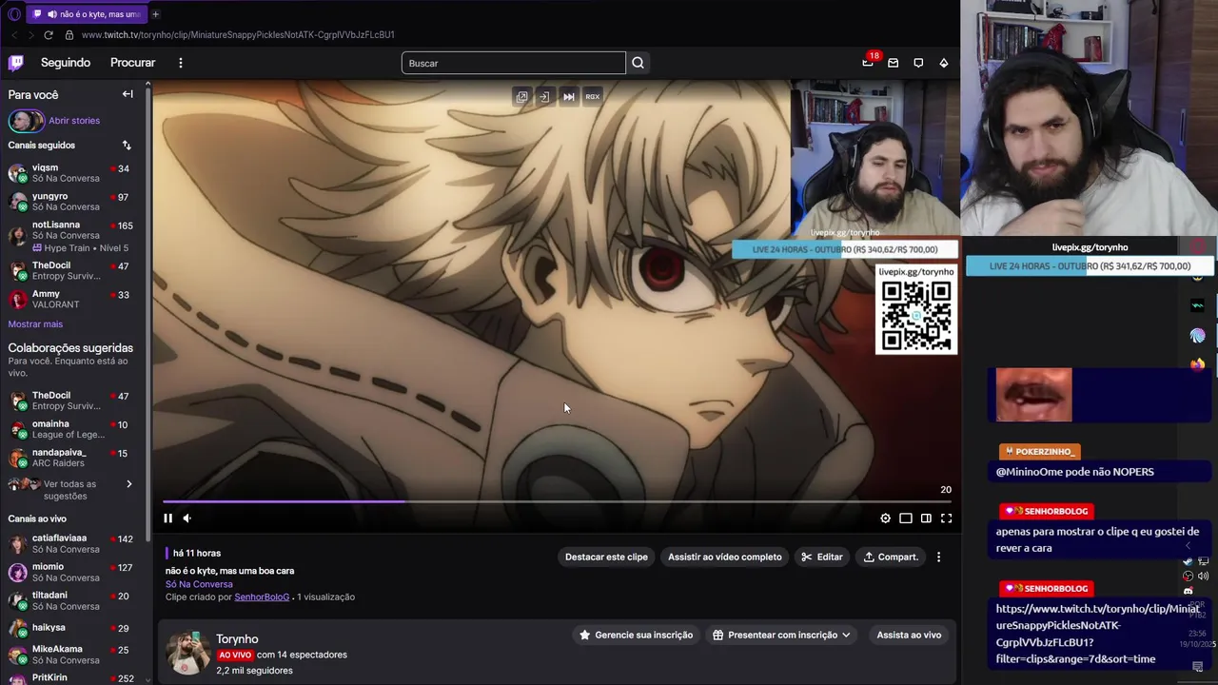This screenshot has height=685, width=1218.
Task: Click Destacar este clipe button
Action: pos(606,558)
